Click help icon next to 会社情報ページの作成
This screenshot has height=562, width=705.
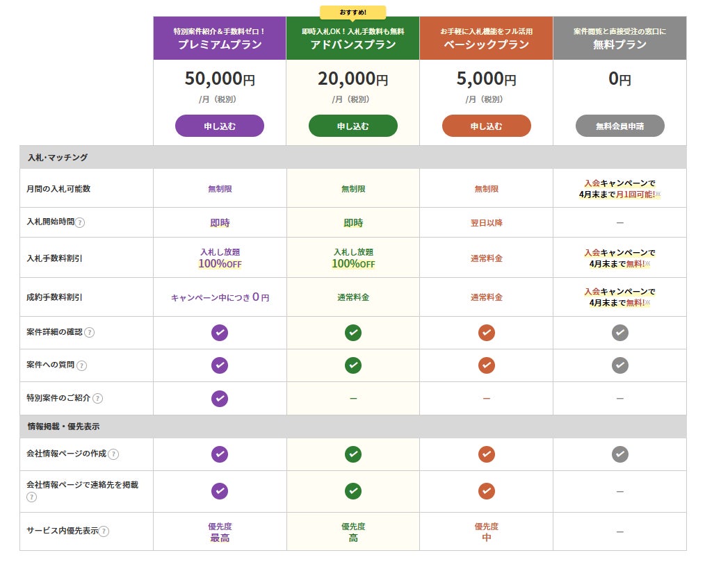tap(113, 454)
